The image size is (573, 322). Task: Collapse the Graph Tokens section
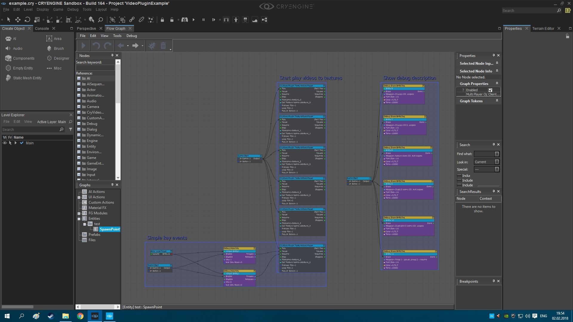(x=497, y=101)
